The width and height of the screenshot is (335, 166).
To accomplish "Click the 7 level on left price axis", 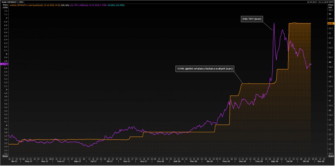I will 6,18.
